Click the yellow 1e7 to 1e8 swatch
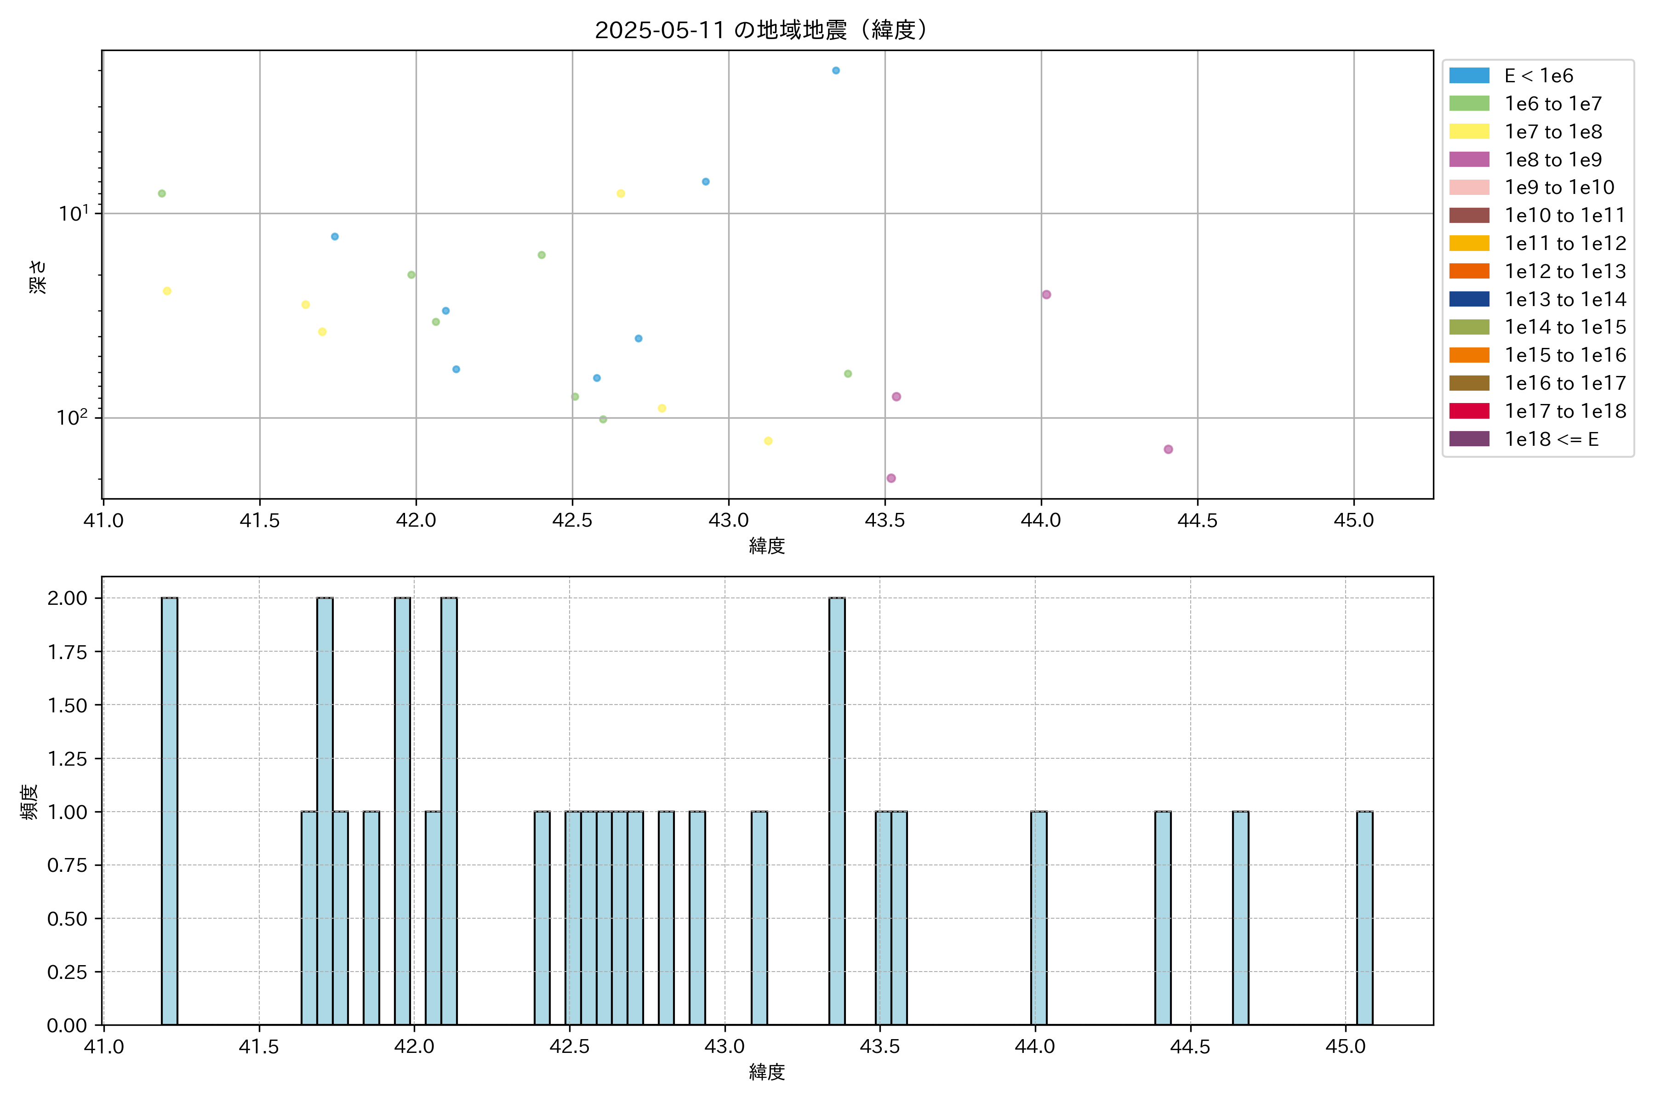Image resolution: width=1655 pixels, height=1103 pixels. (x=1468, y=131)
